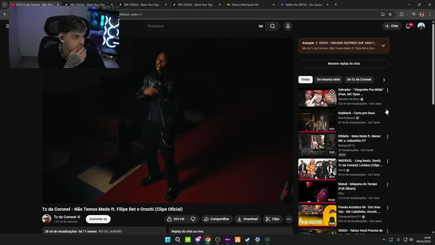Dislike the video with thumbs down
Image resolution: width=435 pixels, height=245 pixels.
tap(193, 219)
